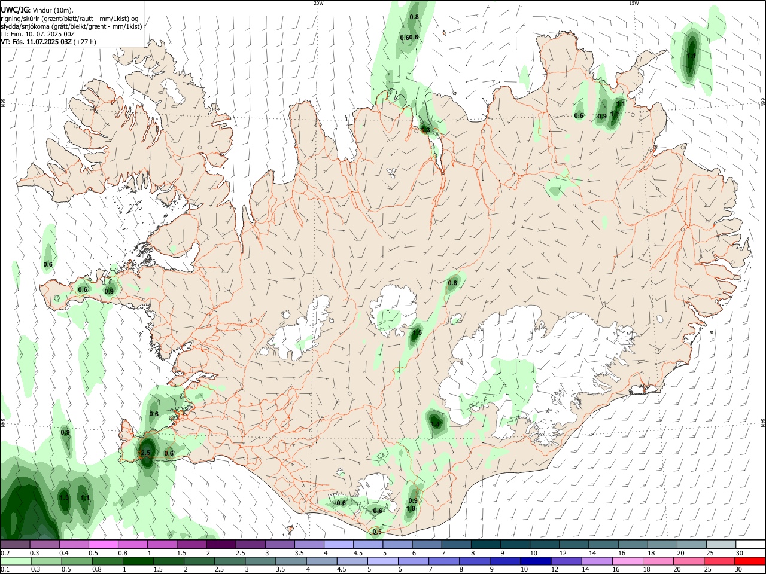The width and height of the screenshot is (766, 574).
Task: Pick the darkest green 1–1.5 rain swatch
Action: tap(138, 561)
